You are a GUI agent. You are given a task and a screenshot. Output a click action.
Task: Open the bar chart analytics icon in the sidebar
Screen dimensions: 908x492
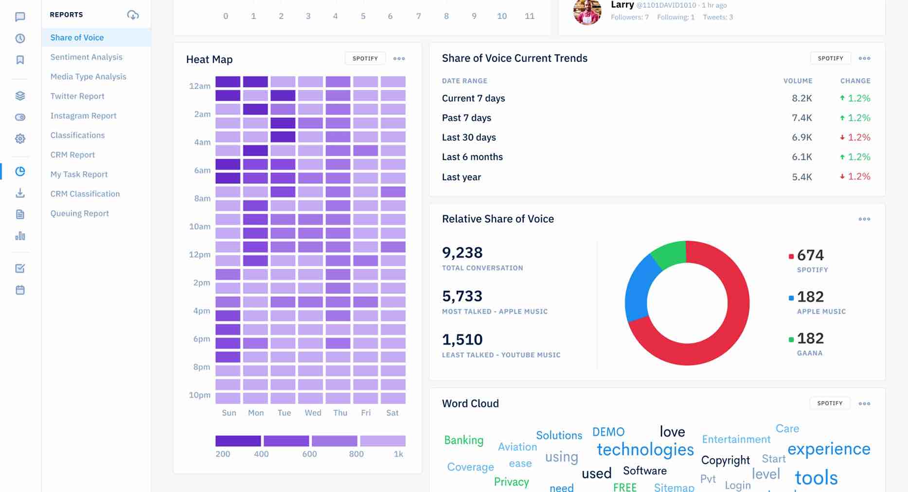pyautogui.click(x=20, y=236)
